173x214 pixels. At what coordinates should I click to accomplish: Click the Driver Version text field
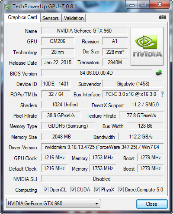coord(102,147)
